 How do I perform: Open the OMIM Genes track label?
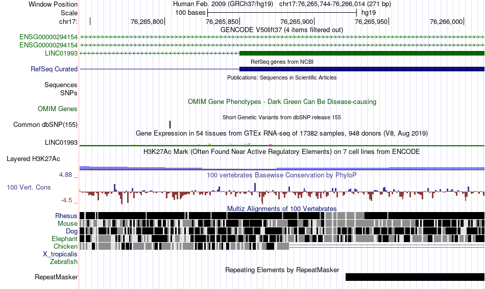58,109
